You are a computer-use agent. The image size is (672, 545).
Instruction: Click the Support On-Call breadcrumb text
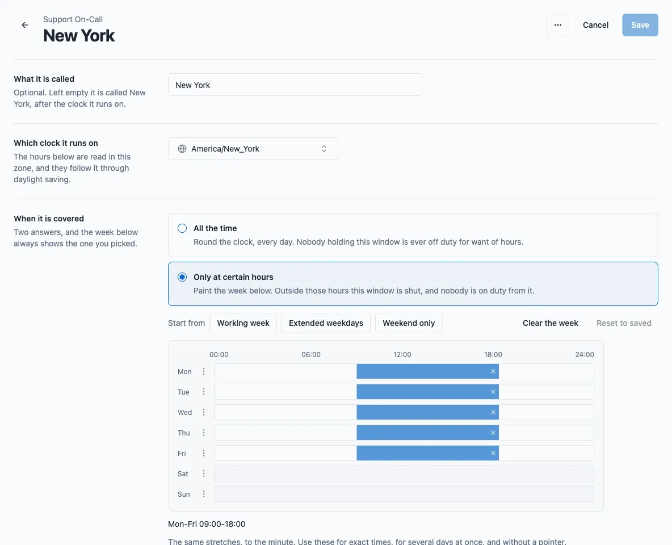[73, 19]
